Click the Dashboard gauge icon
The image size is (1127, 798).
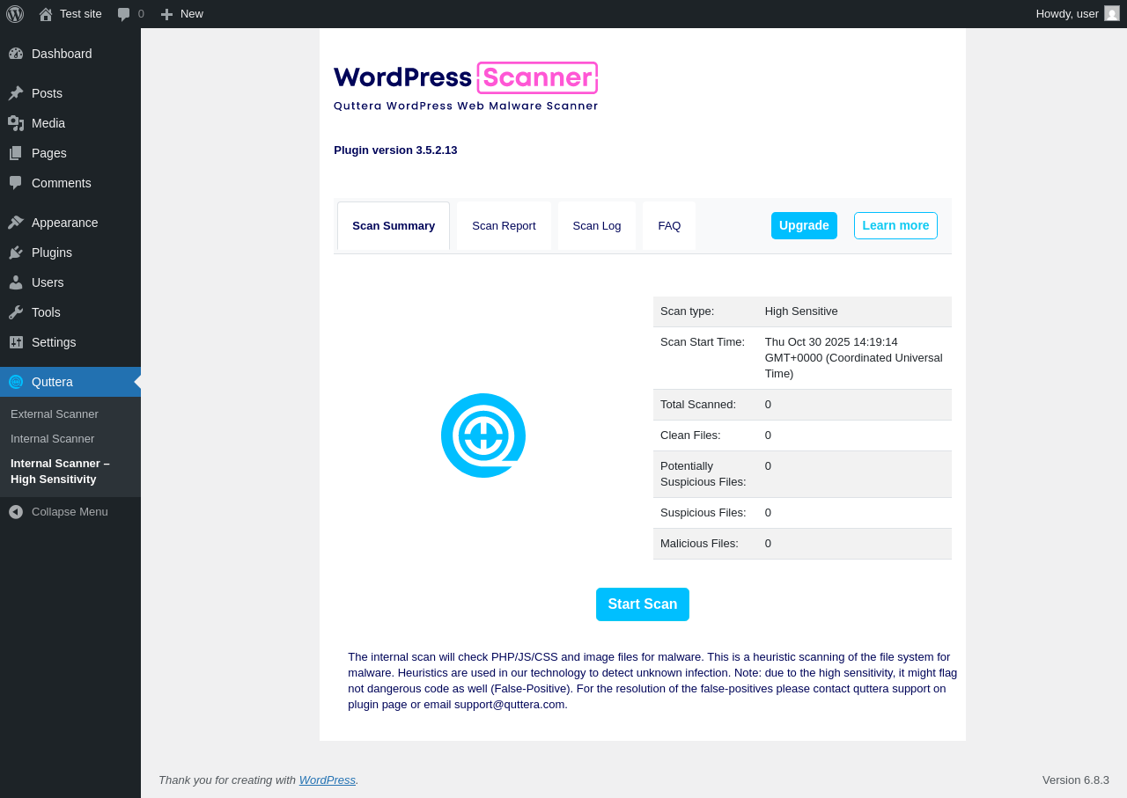[16, 54]
